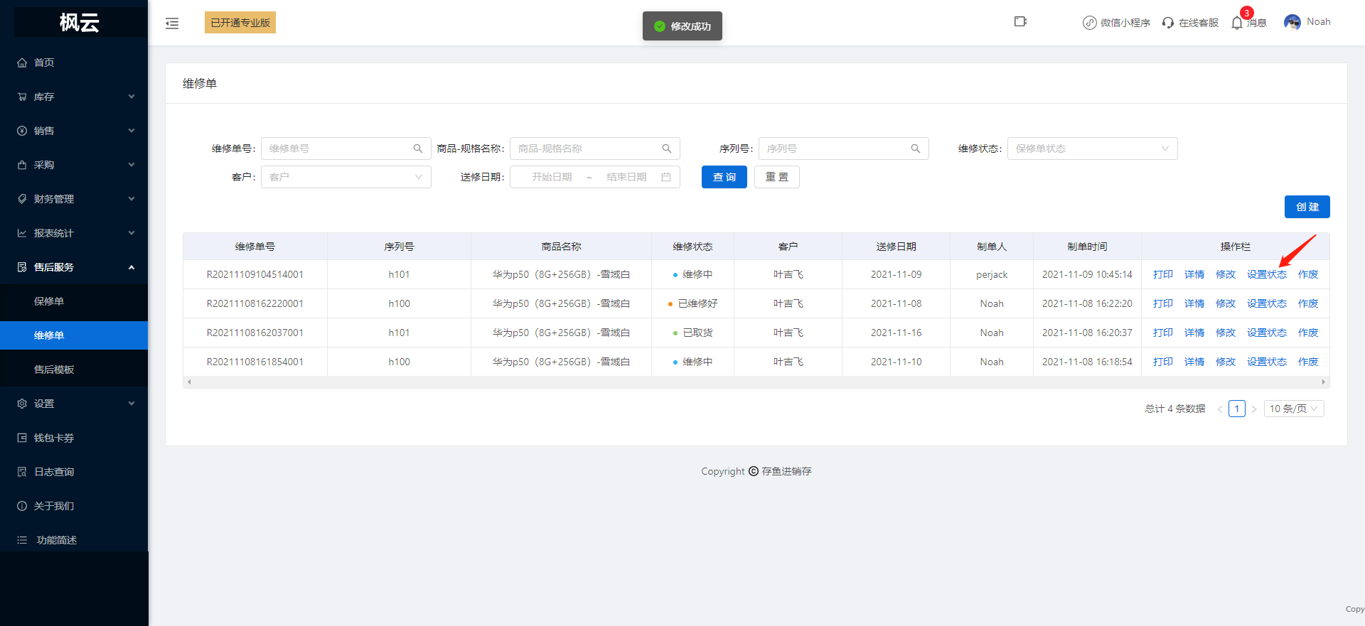Click the 维修单号 input field
Viewport: 1365px width, 626px height.
pos(346,149)
